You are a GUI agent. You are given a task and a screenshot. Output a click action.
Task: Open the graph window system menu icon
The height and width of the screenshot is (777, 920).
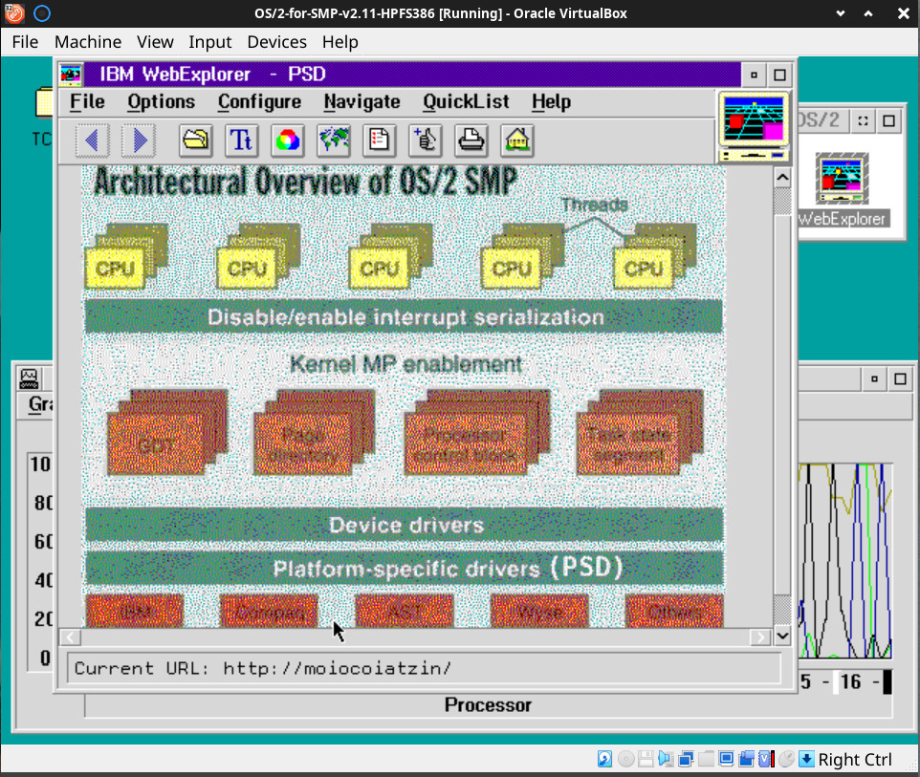[29, 378]
